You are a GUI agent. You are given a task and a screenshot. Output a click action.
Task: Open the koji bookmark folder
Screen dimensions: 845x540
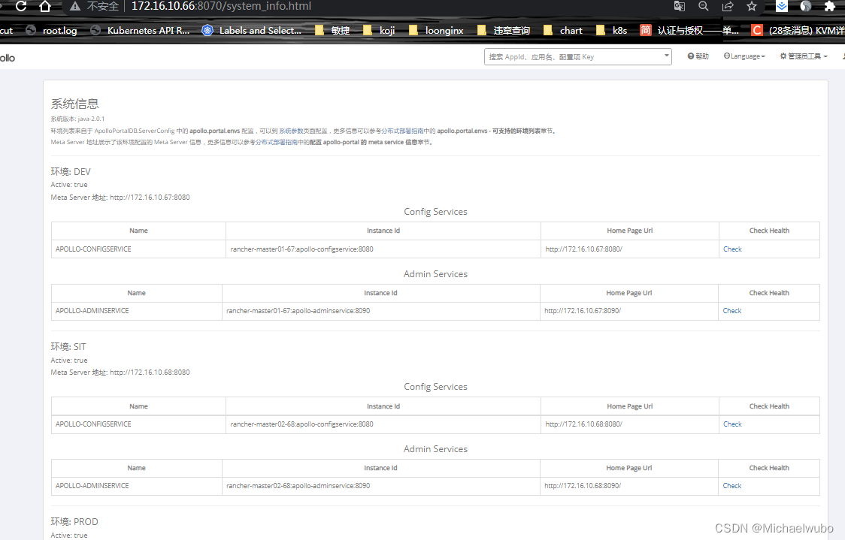pos(380,31)
